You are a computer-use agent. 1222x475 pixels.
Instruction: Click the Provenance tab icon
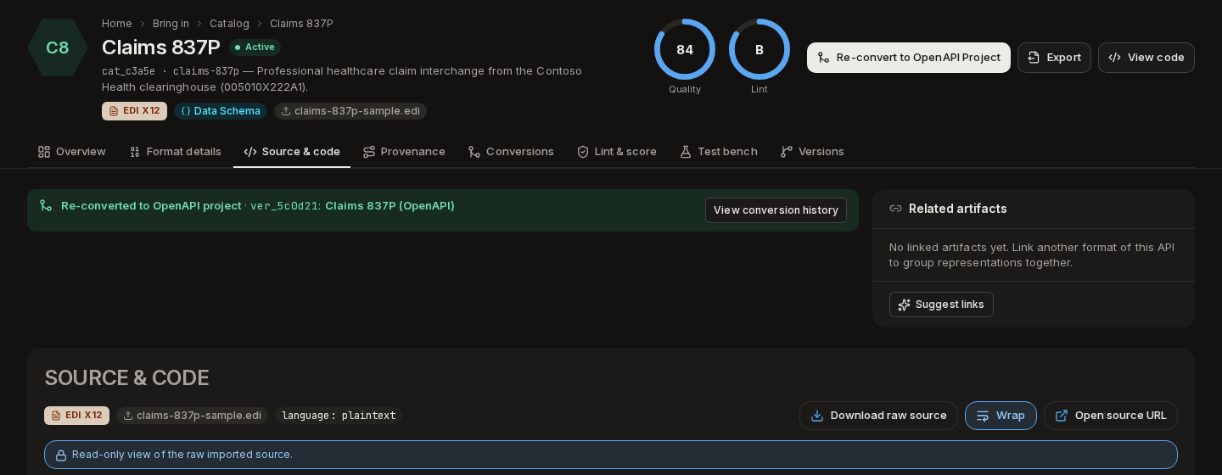(369, 152)
